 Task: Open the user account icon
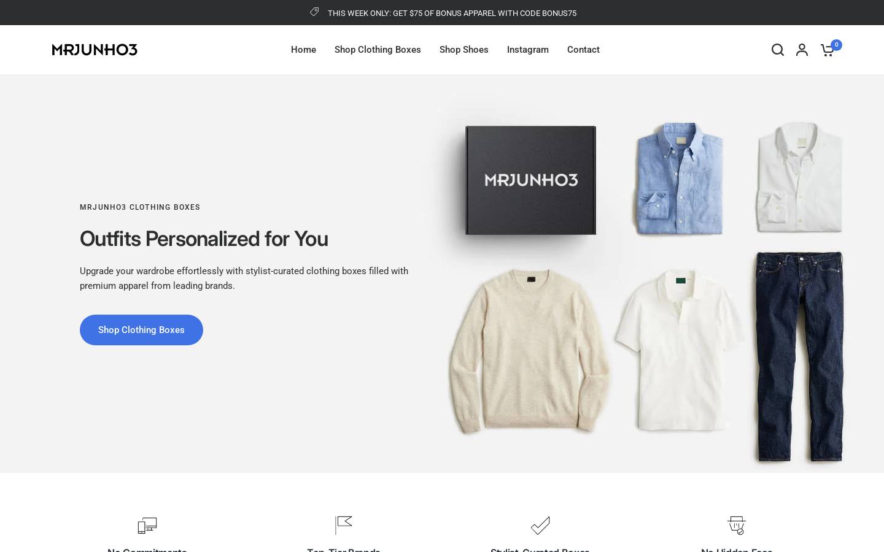click(x=802, y=50)
